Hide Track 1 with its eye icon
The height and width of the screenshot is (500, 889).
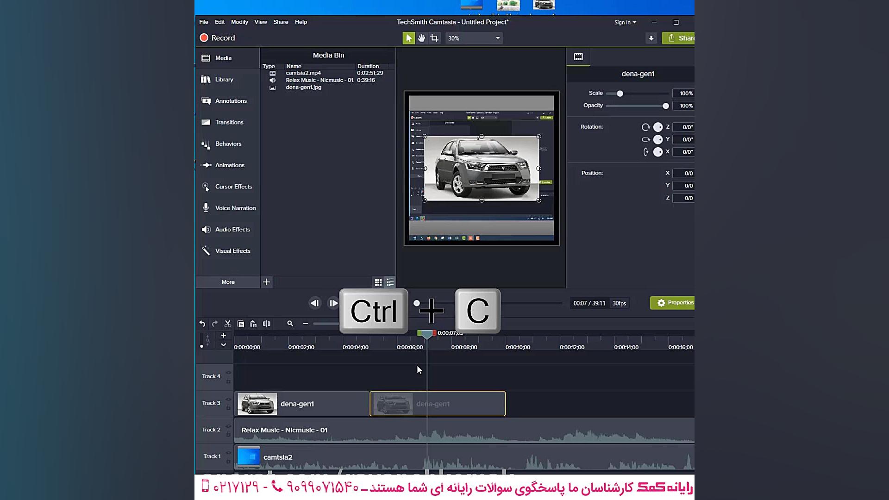[228, 452]
